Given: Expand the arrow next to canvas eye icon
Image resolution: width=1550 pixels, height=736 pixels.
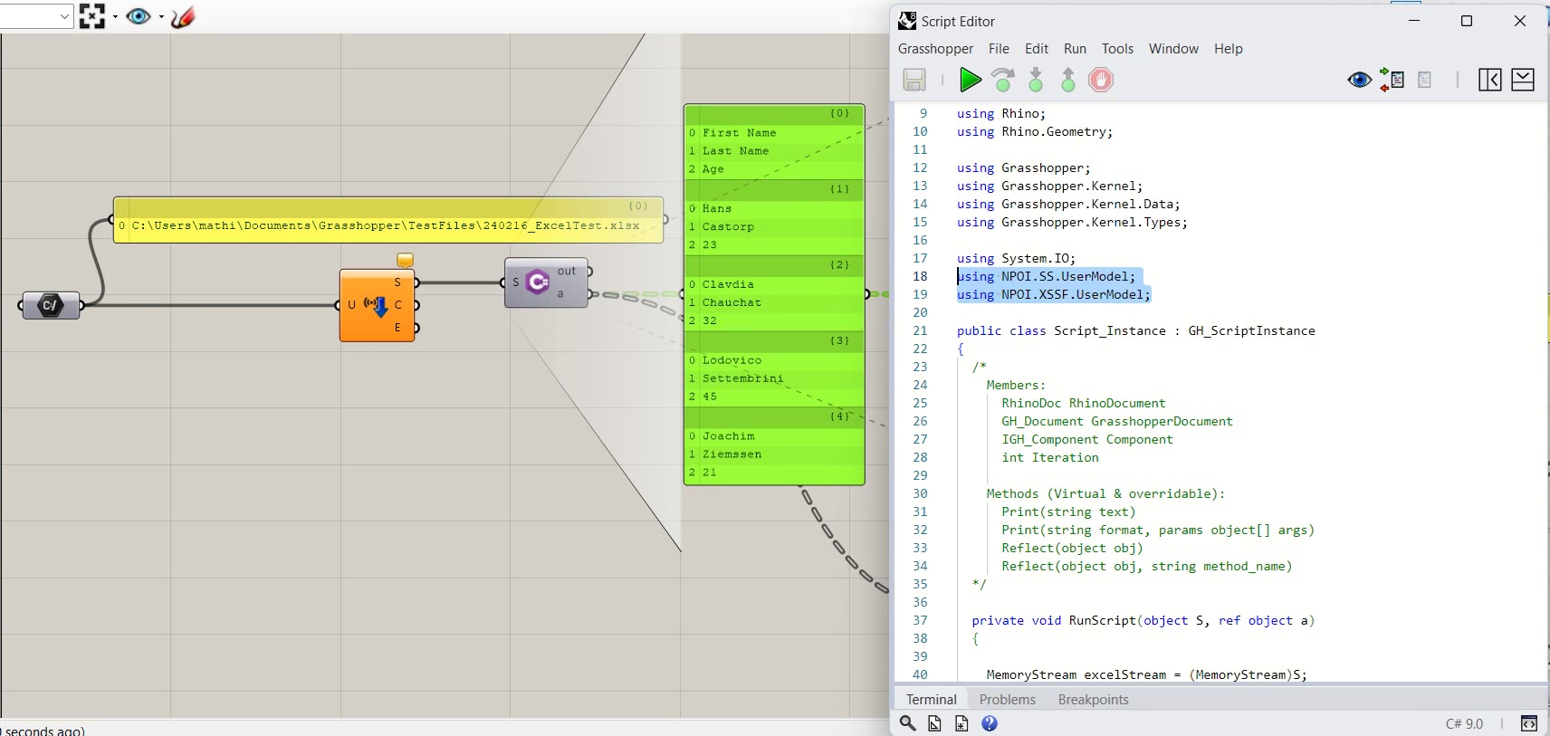Looking at the screenshot, I should [x=161, y=16].
